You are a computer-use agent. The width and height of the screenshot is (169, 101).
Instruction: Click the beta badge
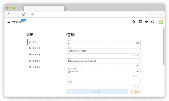(24, 20)
